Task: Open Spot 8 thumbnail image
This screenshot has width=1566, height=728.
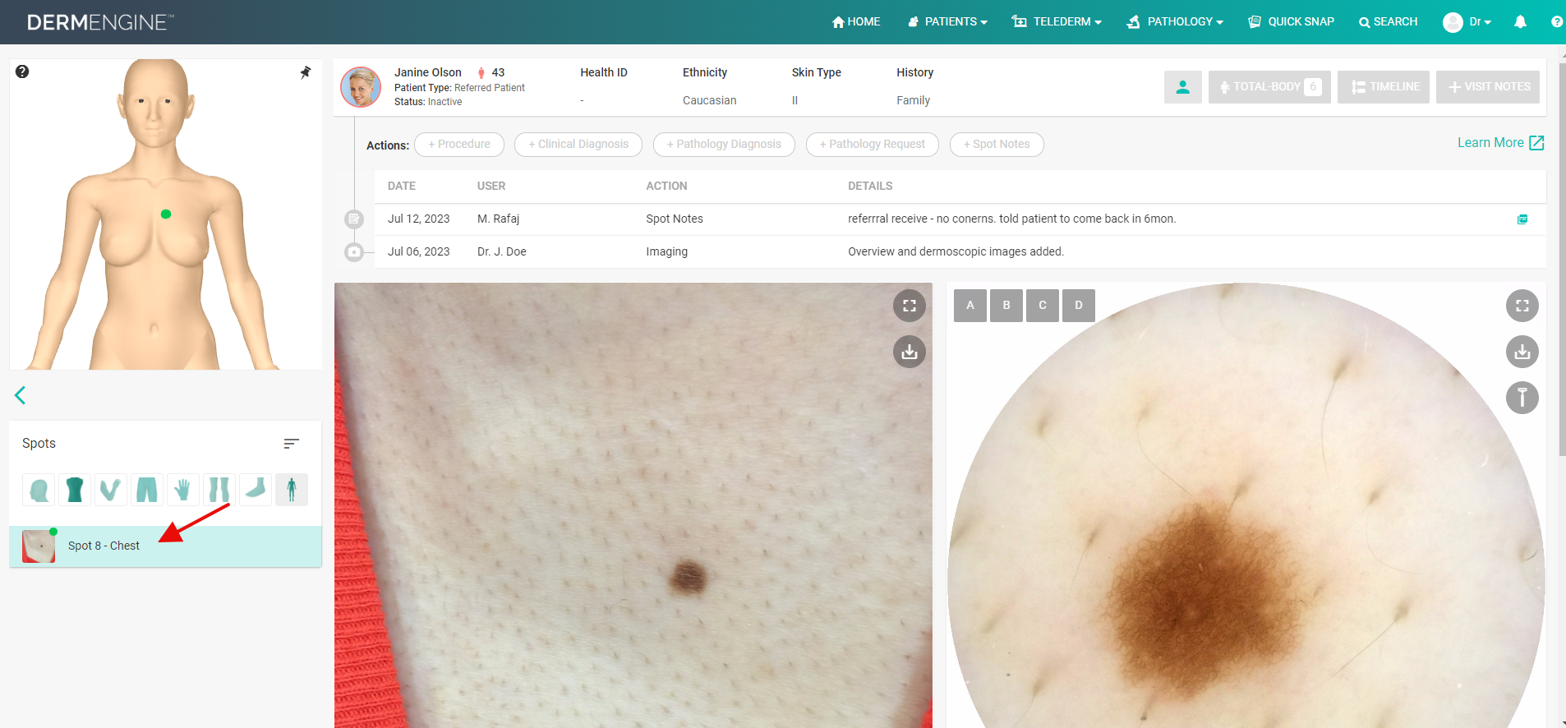Action: pyautogui.click(x=39, y=546)
